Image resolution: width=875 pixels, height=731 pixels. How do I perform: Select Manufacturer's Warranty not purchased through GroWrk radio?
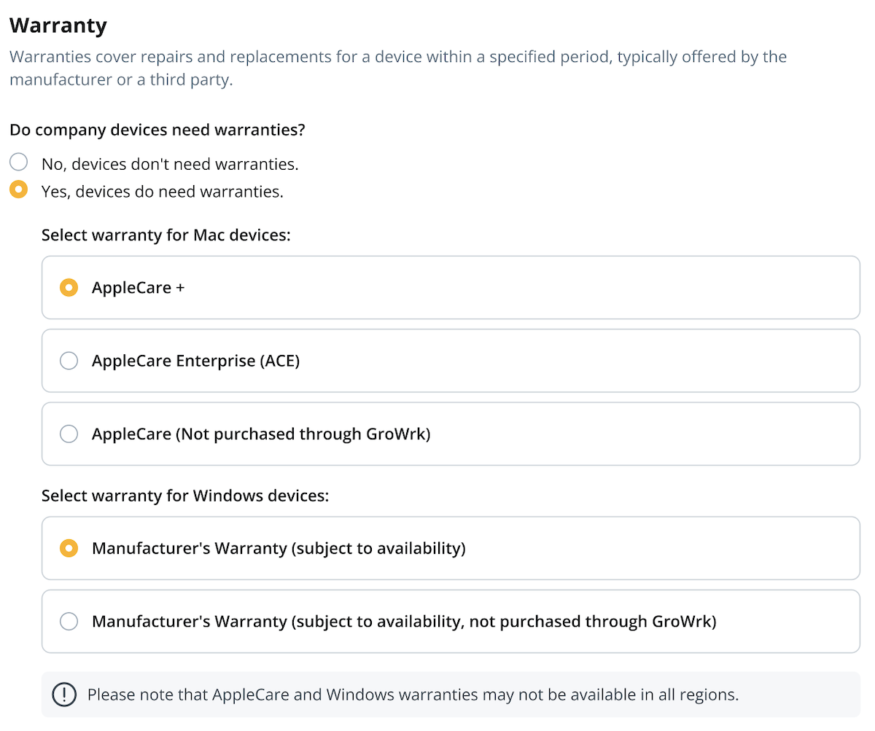69,622
